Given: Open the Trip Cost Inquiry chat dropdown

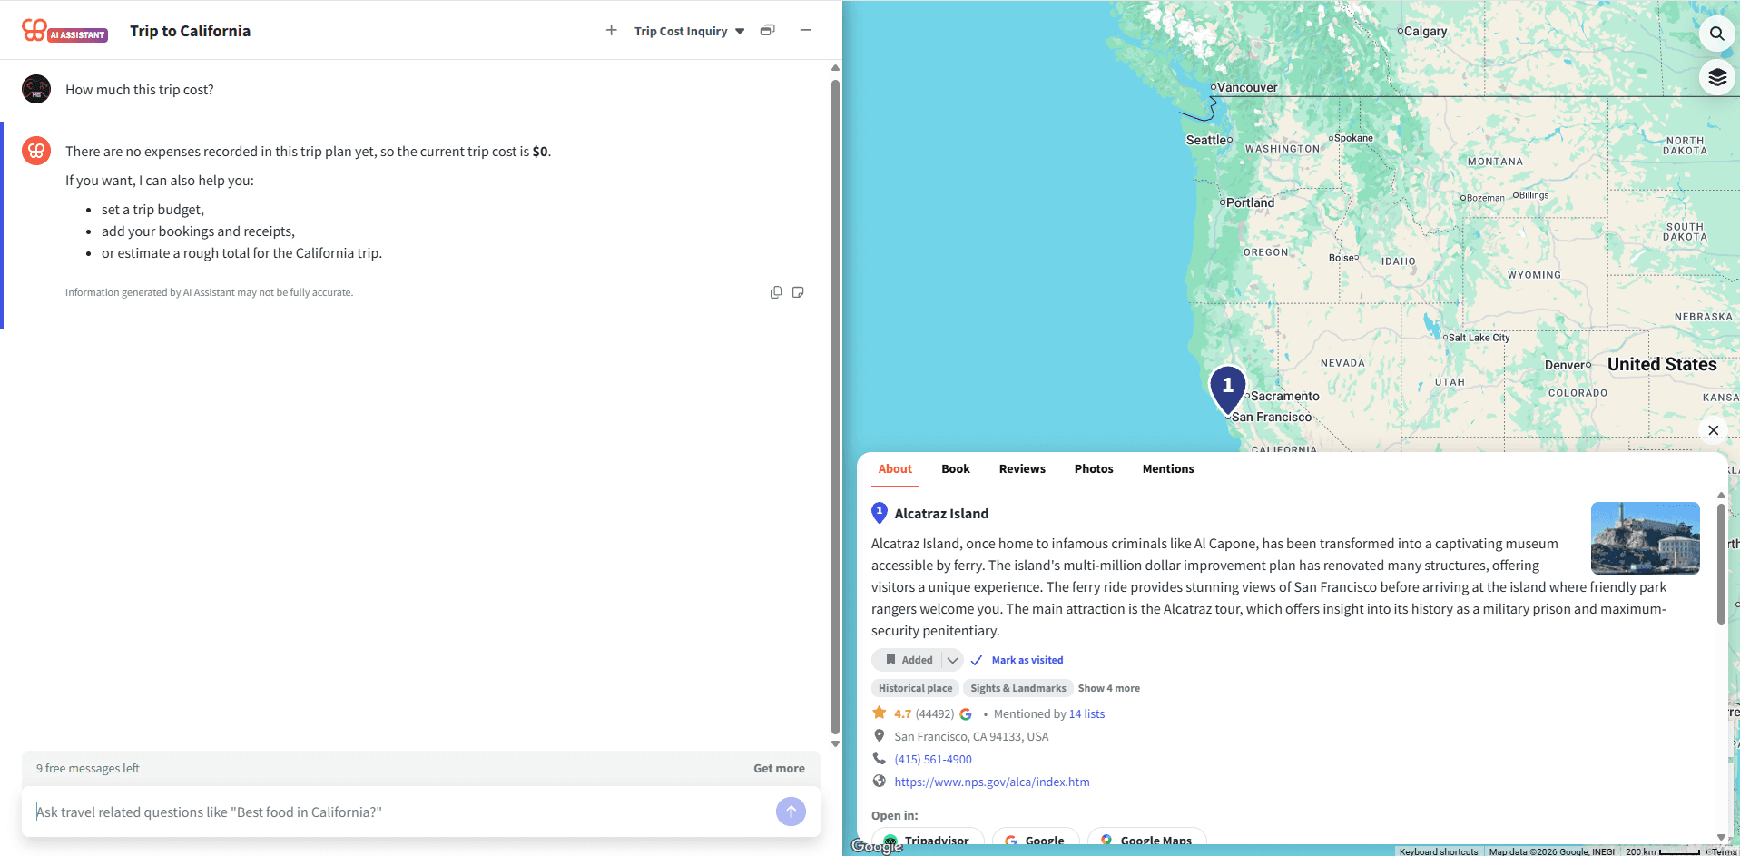Looking at the screenshot, I should pos(689,31).
